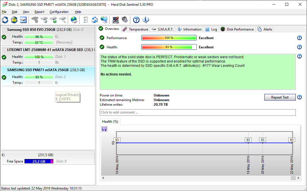
Task: Click the help icon beside Health rating
Action: (x=300, y=47)
